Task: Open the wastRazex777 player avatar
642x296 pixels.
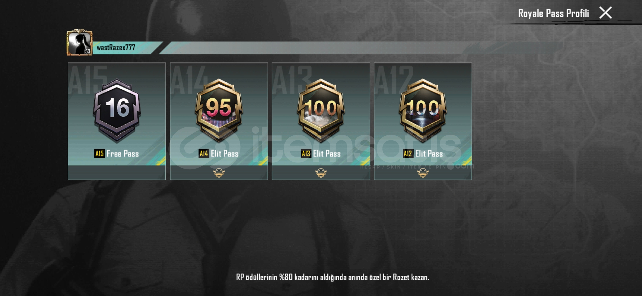Action: tap(79, 43)
